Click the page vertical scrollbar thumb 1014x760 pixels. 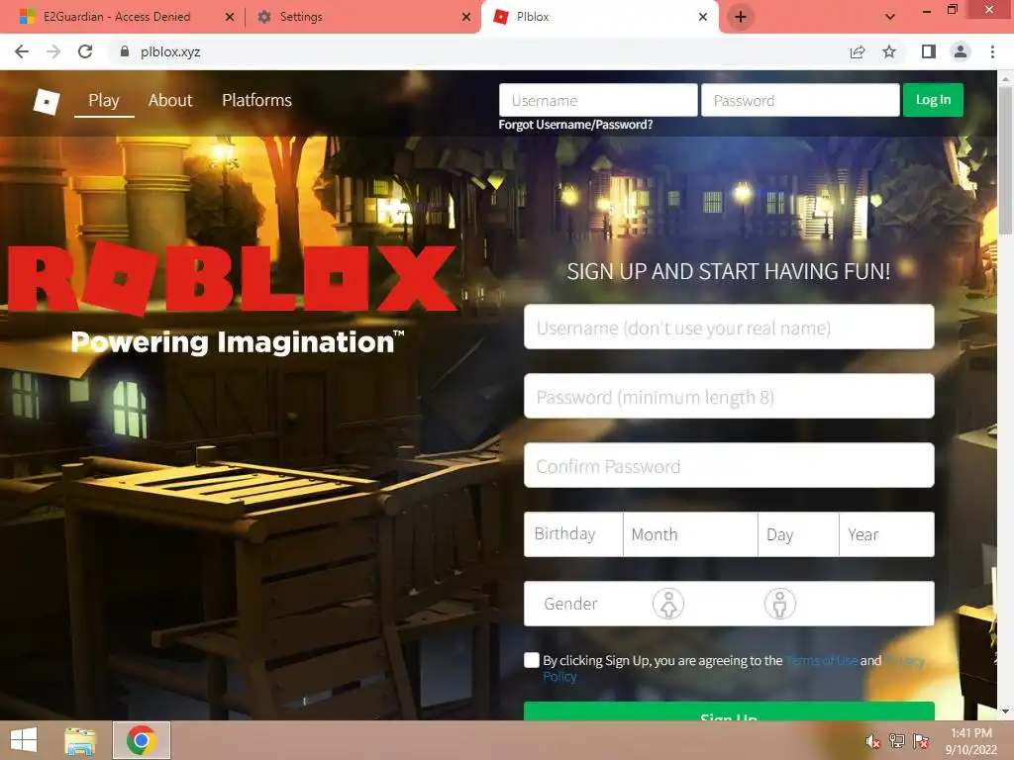[x=1005, y=159]
